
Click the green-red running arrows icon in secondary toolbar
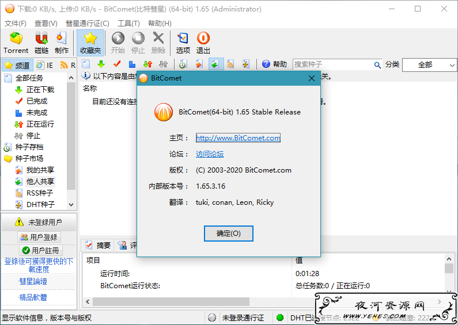148,64
